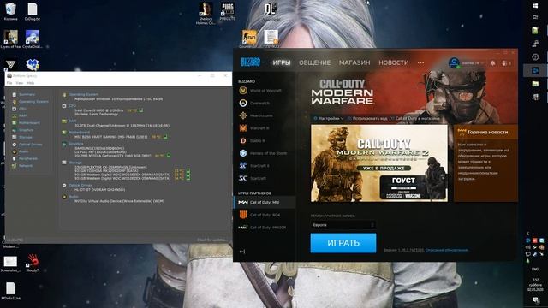Open the Recycle Bin desktop icon
548x308 pixels.
click(11, 11)
